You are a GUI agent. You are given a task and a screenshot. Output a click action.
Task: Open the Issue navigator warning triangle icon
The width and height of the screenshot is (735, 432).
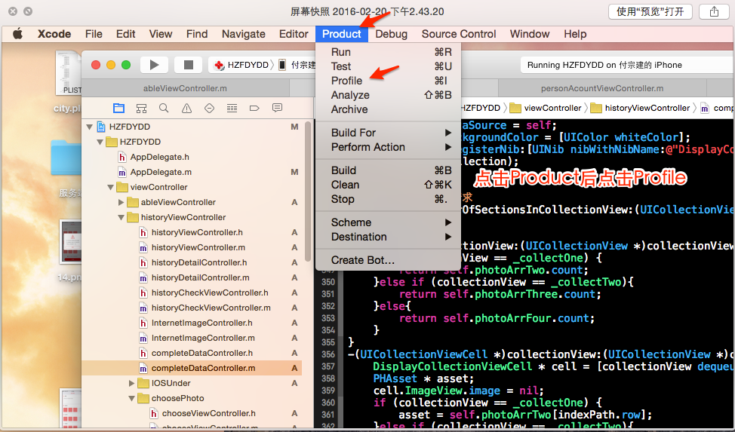click(186, 109)
